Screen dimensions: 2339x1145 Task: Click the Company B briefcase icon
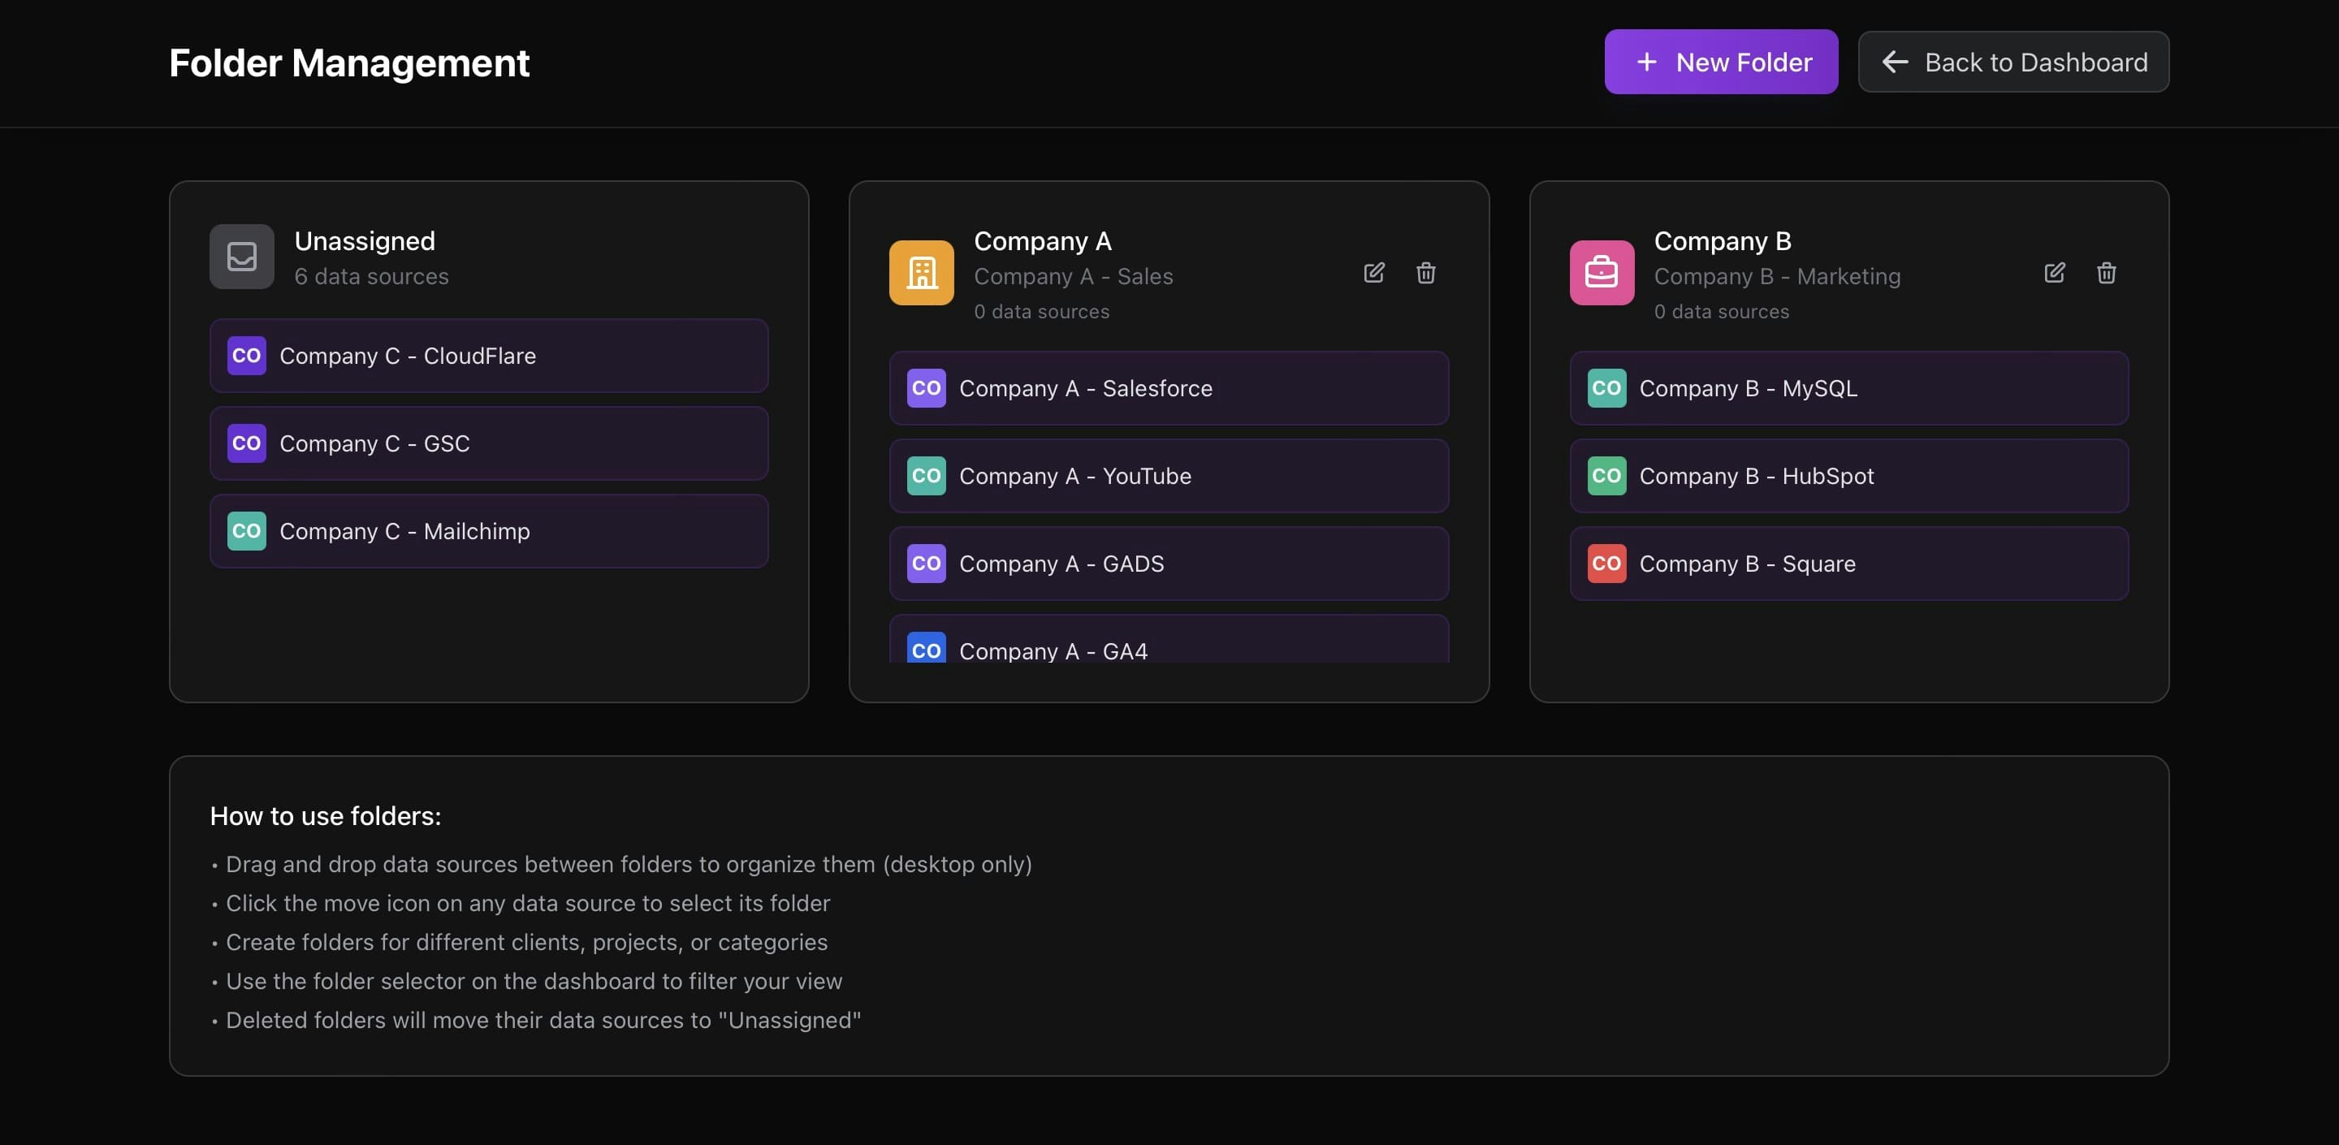(x=1602, y=272)
